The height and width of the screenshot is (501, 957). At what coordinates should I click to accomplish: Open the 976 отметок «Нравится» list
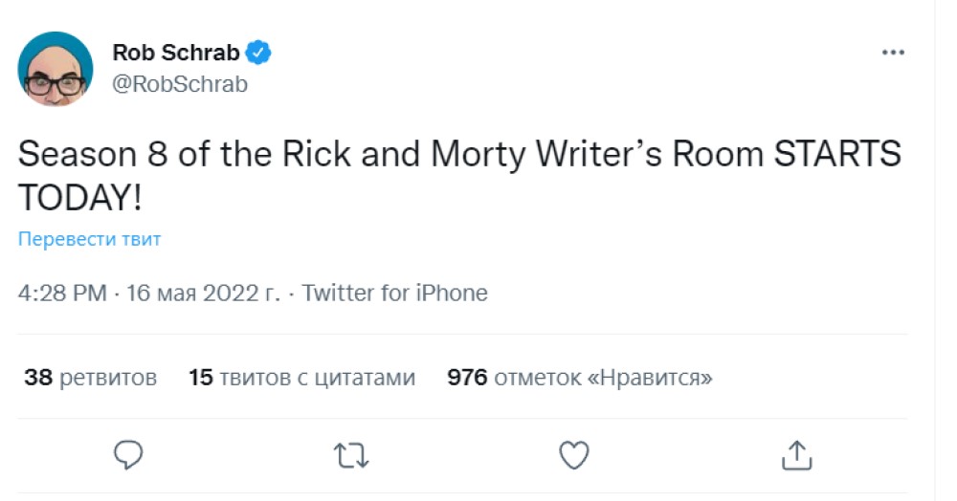pos(580,378)
